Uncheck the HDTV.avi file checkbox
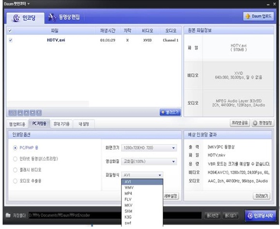Viewport: 280px width, 229px height. pyautogui.click(x=11, y=40)
